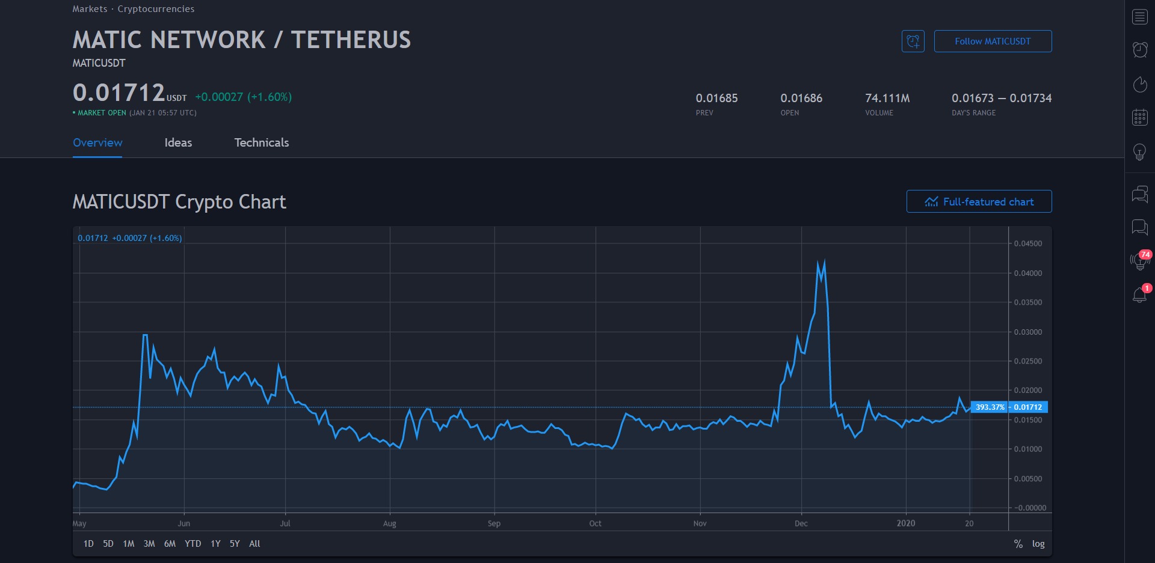Open the Alerts alarm clock icon

coord(1140,50)
